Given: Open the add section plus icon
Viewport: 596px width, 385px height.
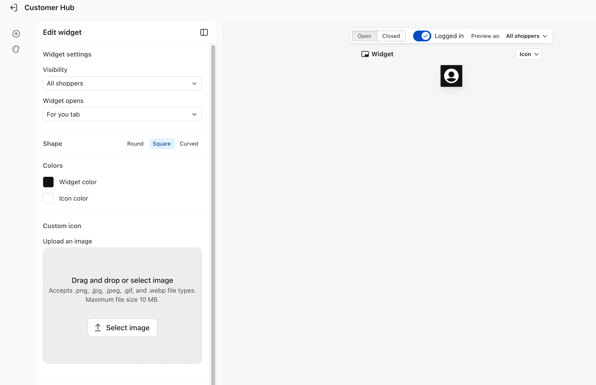Looking at the screenshot, I should coord(16,34).
